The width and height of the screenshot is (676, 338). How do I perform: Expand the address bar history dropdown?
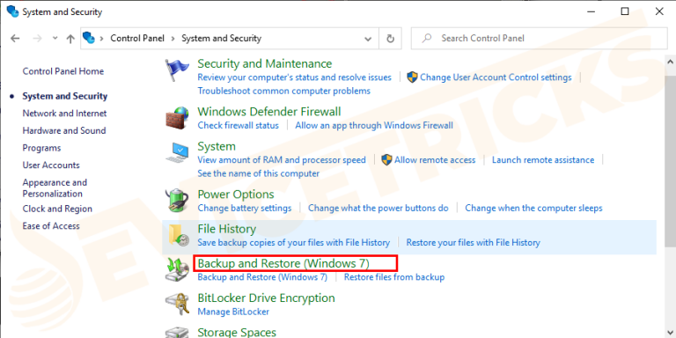368,39
